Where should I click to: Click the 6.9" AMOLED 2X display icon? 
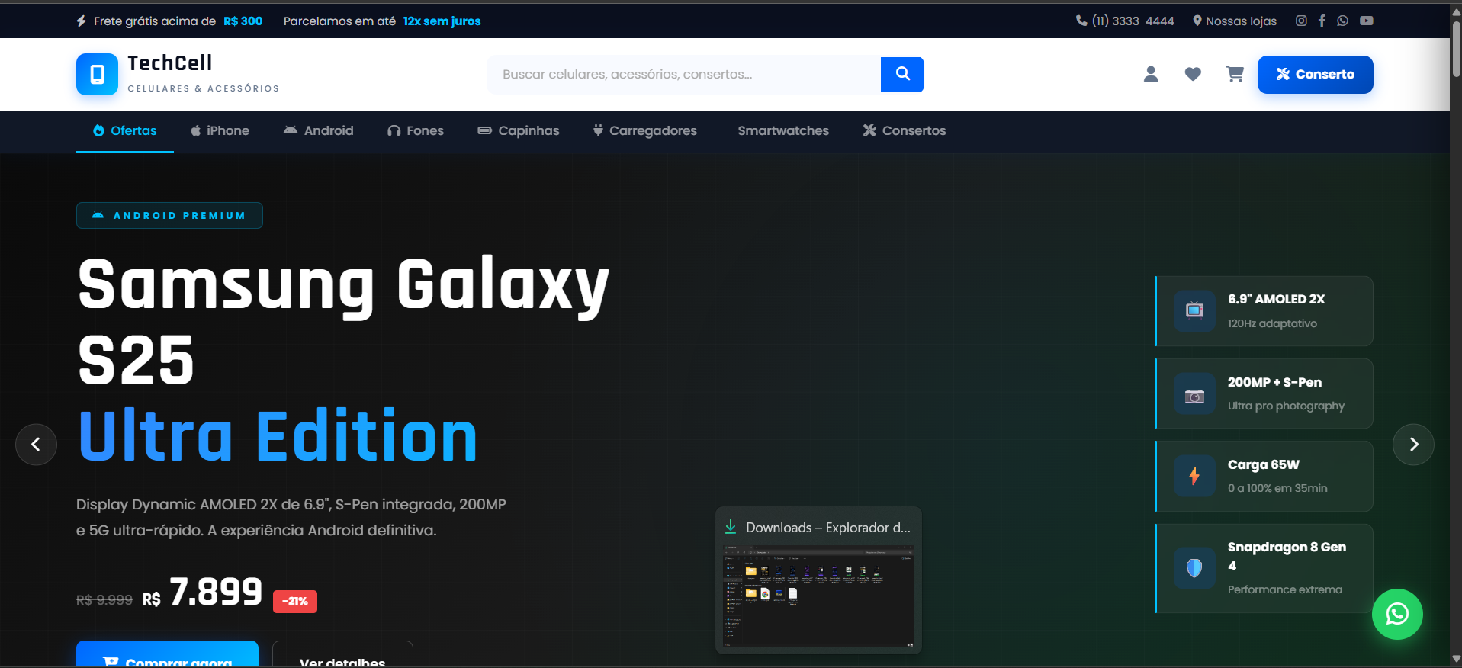tap(1194, 310)
